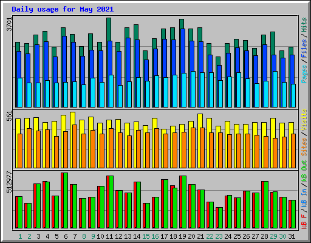Screen dimensions: 311x243
Task: Click the 3701 hits axis label
Action: pos(10,24)
